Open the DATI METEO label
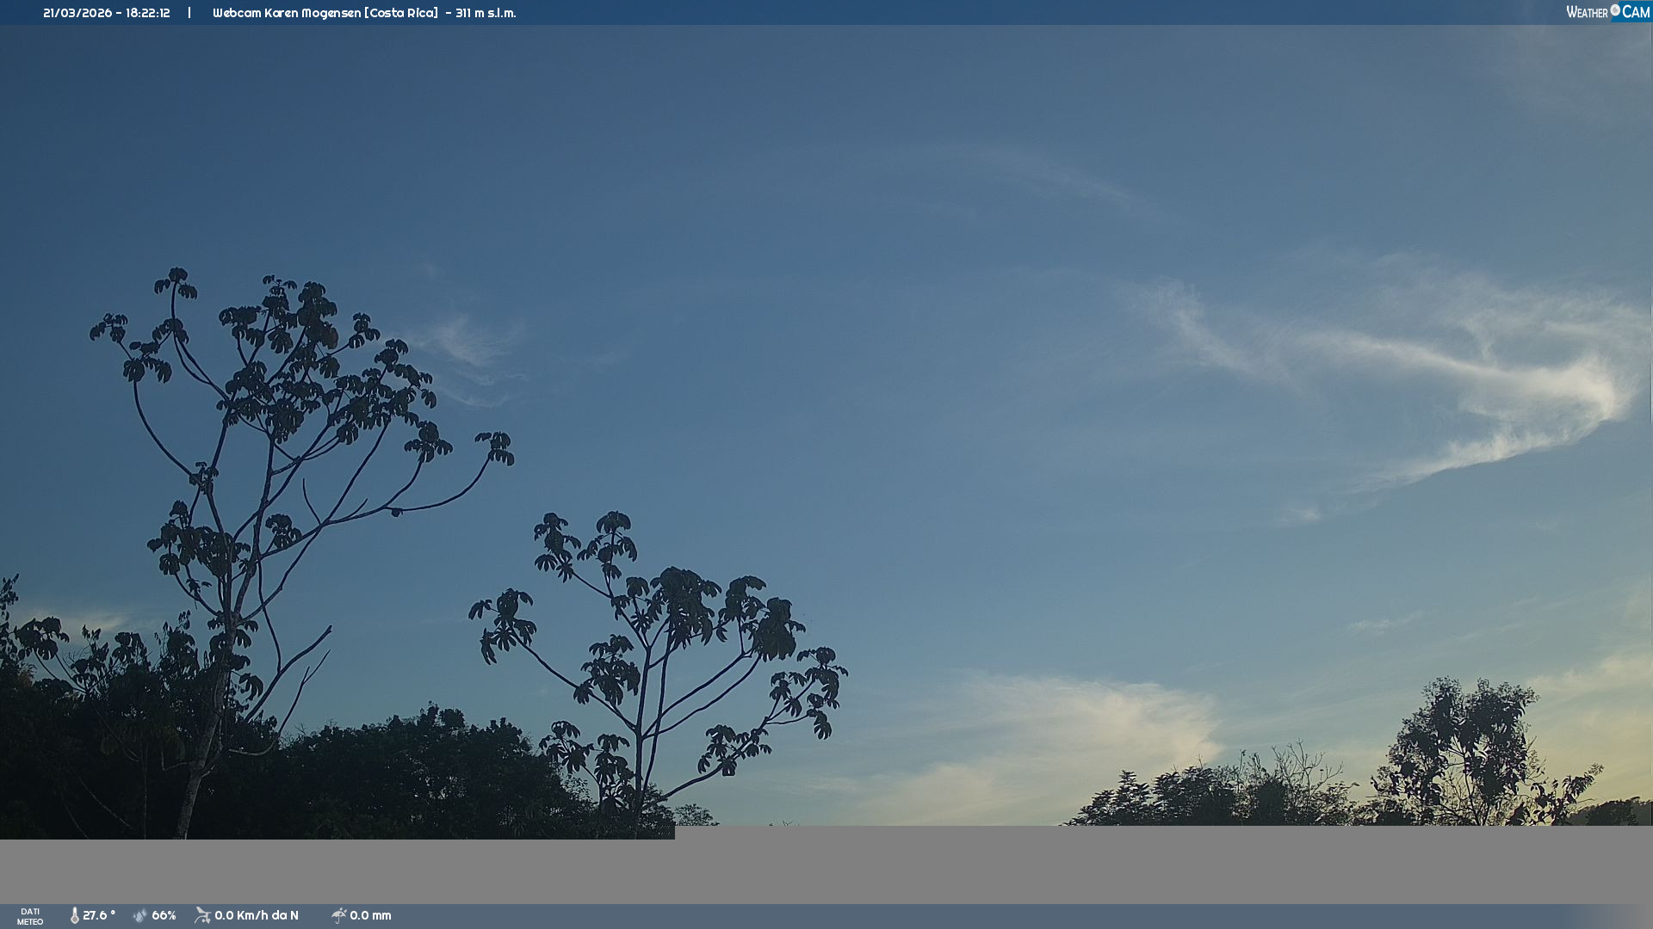Viewport: 1653px width, 929px height. tap(30, 916)
